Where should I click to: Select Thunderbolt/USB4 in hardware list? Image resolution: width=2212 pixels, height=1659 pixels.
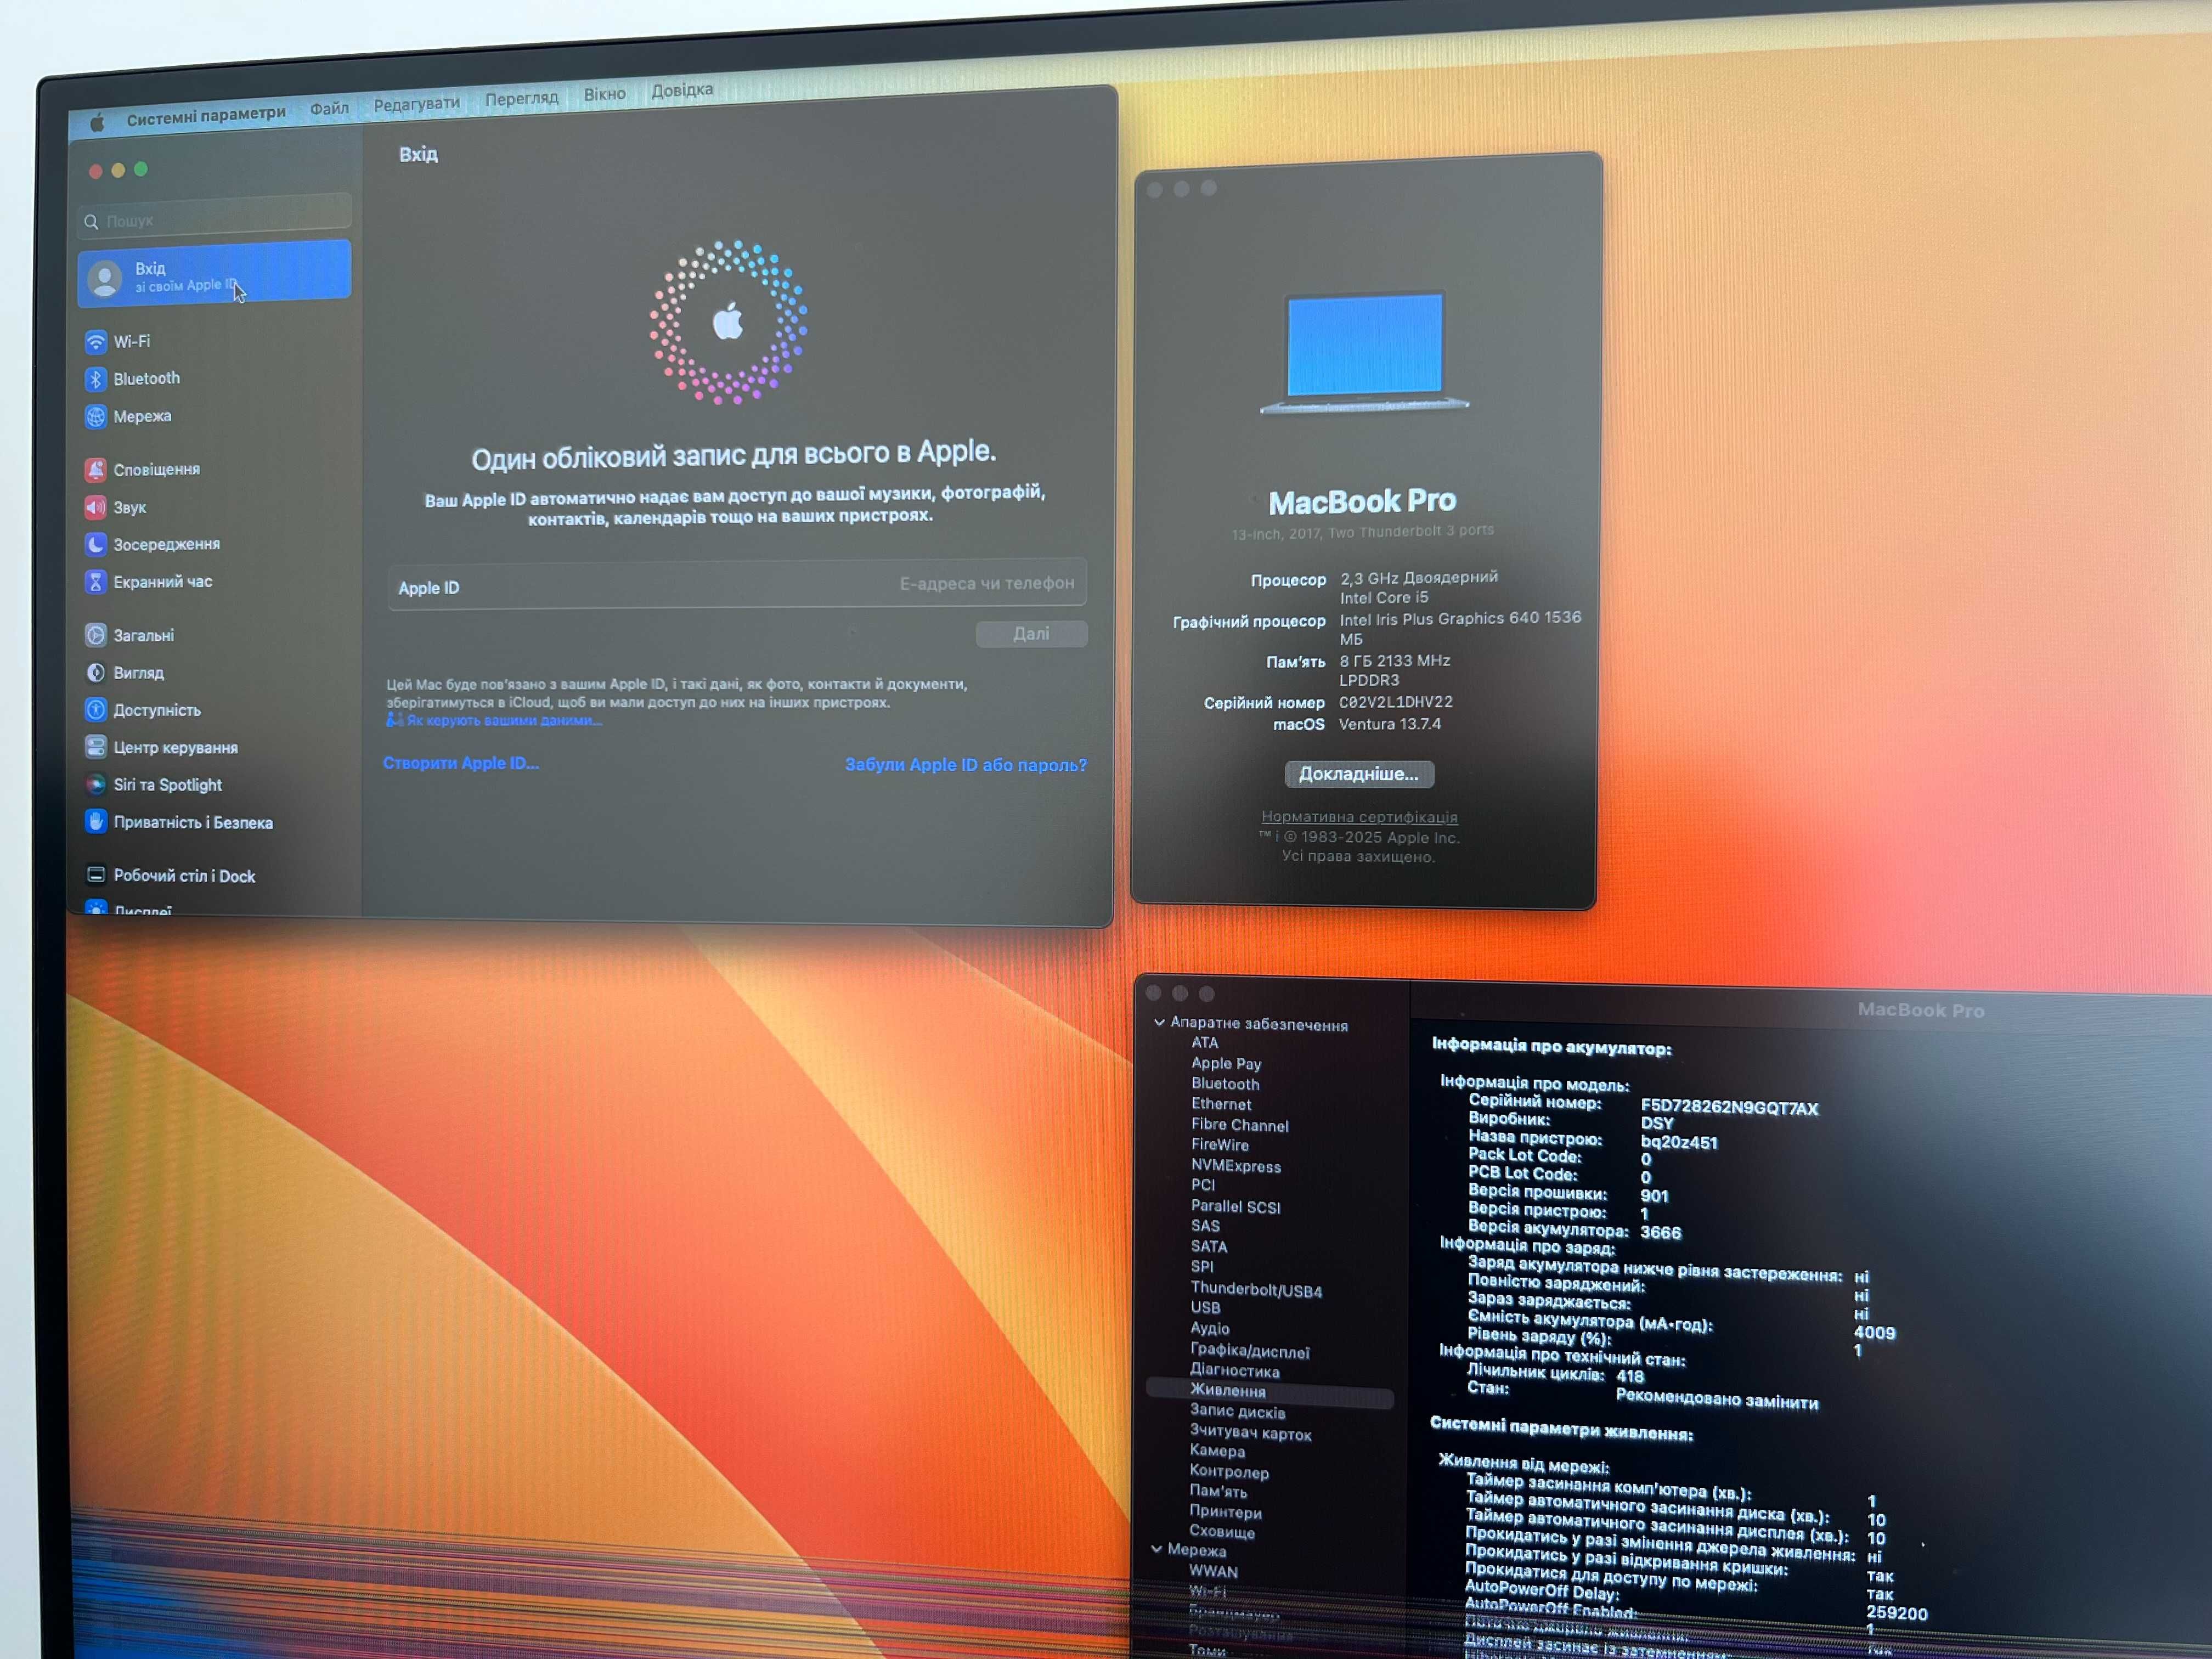(x=1256, y=1290)
